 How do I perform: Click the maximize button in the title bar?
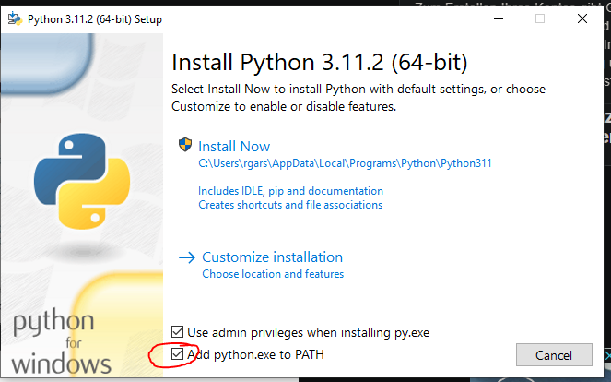pos(539,18)
